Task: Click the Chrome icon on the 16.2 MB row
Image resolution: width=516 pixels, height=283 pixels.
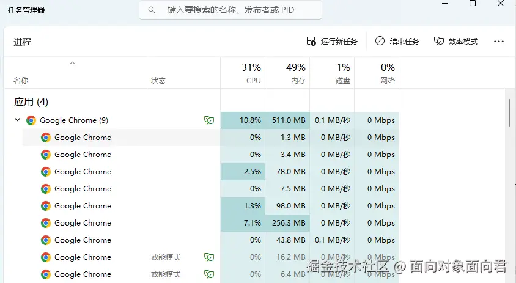Action: tap(46, 257)
